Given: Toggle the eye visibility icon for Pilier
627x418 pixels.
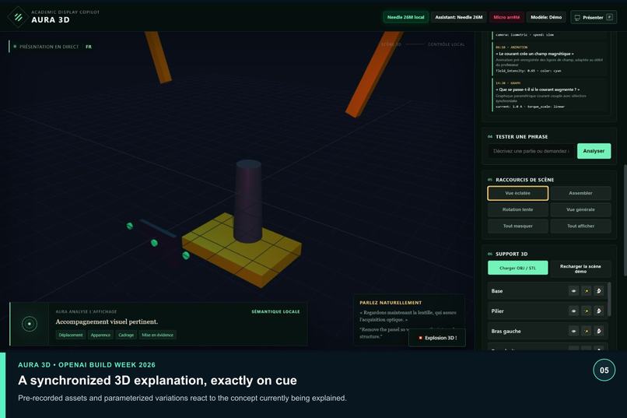Looking at the screenshot, I should point(574,311).
